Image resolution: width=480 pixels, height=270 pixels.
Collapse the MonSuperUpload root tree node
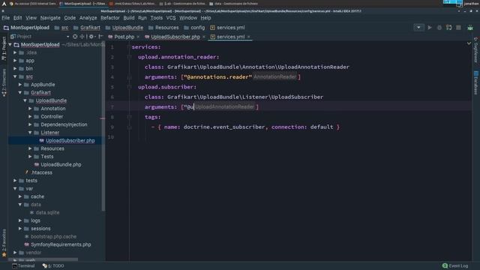[10, 45]
